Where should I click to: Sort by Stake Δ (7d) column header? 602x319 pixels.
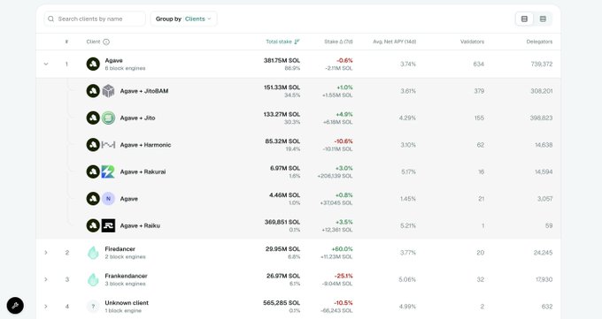coord(338,42)
